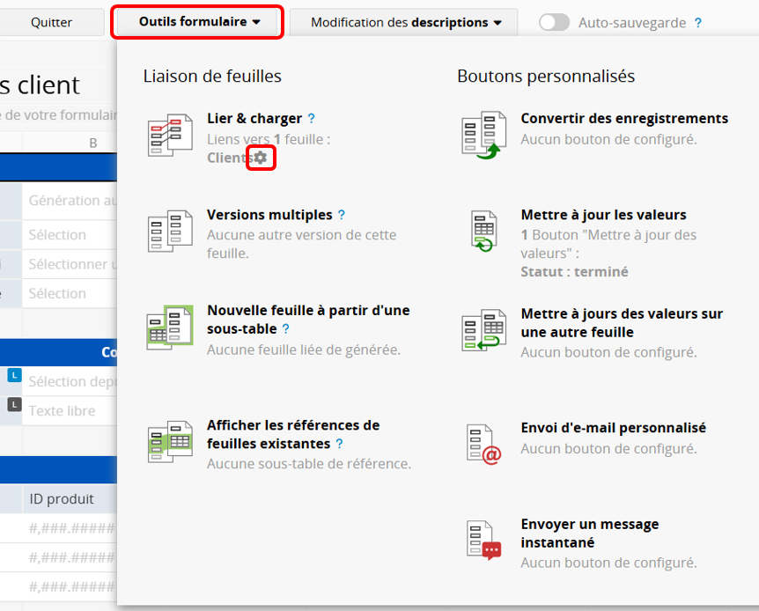
Task: Toggle the Auto-sauvegarde switch
Action: [x=555, y=23]
